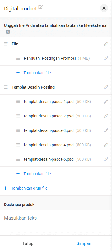The image size is (112, 251).
Task: Add a new group via Tambahkan grup file
Action: (26, 188)
